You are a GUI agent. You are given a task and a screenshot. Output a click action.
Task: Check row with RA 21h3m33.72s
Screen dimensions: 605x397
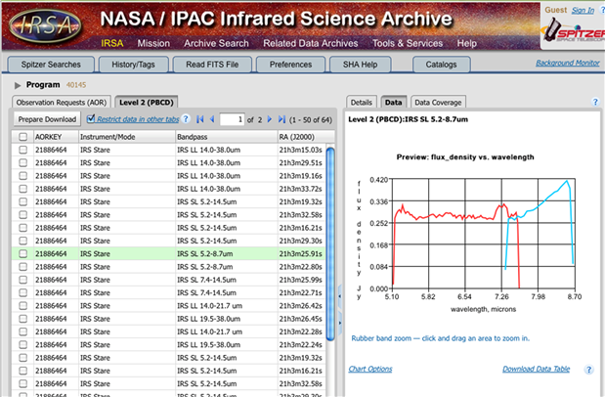point(23,189)
